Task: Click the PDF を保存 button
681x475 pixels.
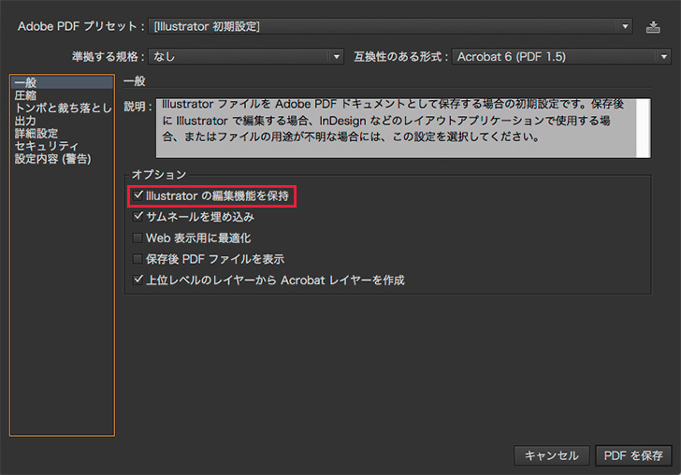Action: point(633,455)
